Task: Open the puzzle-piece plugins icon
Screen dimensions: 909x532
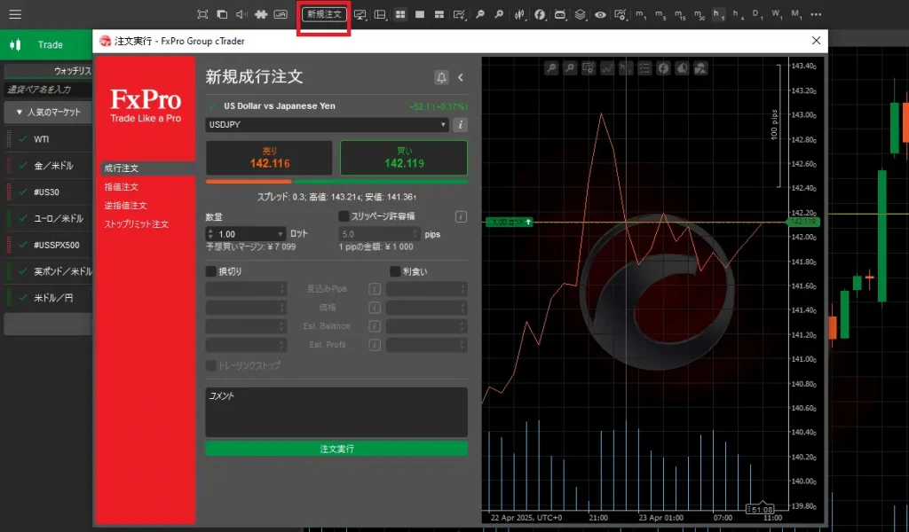Action: click(x=261, y=14)
